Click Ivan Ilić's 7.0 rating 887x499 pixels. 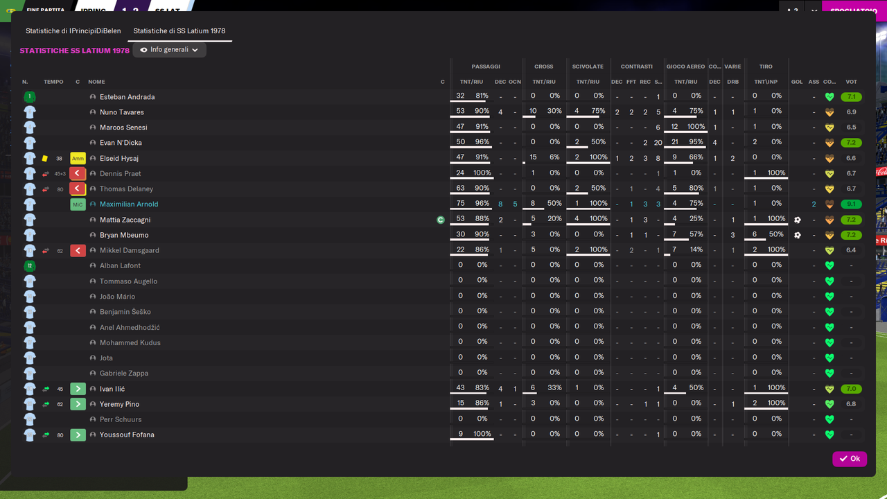click(x=851, y=389)
